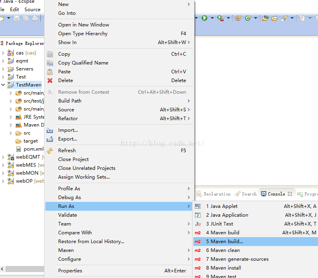The height and width of the screenshot is (278, 318).
Task: Switch to the Console tab
Action: click(276, 194)
